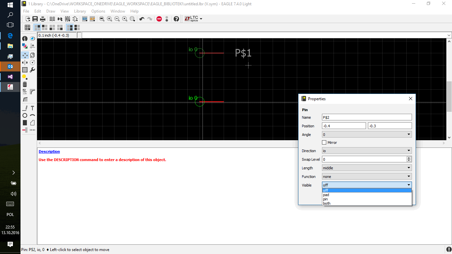Click the red Stop command icon
The image size is (452, 254).
pos(159,19)
